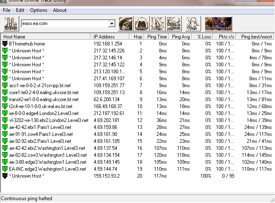
Task: Click ping best/worst 24ms / 139ms
Action: click(x=258, y=127)
